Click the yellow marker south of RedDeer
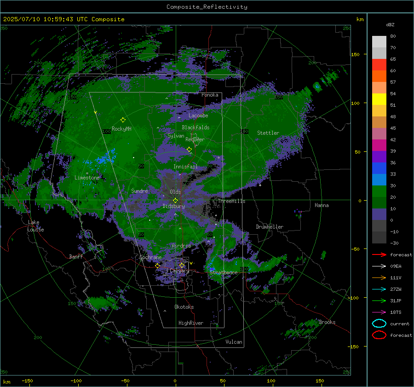The image size is (414, 387). (189, 150)
